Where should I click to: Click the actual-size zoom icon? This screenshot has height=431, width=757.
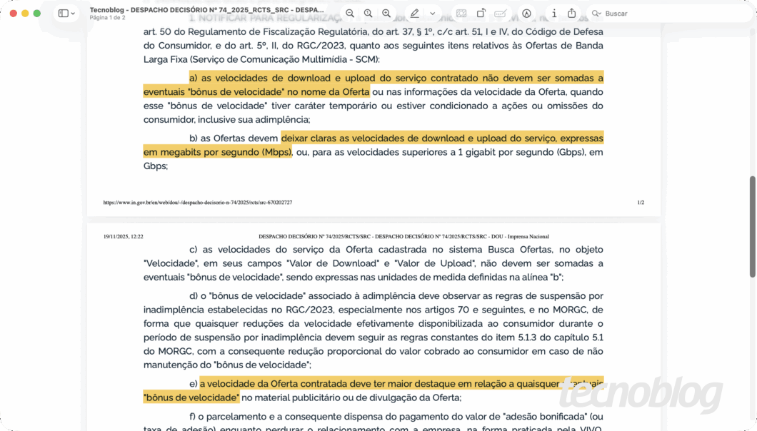(367, 13)
